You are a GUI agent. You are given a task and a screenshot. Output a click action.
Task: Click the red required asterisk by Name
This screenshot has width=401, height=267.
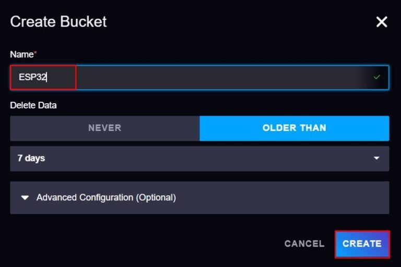[36, 53]
